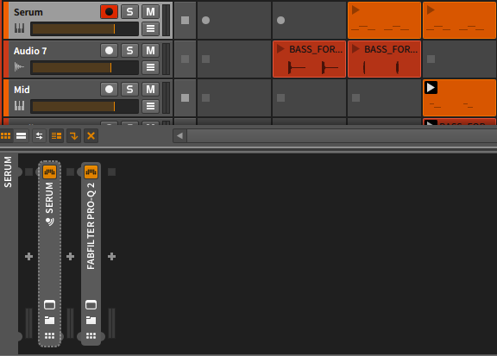Image resolution: width=497 pixels, height=356 pixels.
Task: Select the vertical SERUM track tab
Action: (x=9, y=172)
